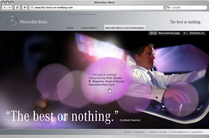Open the Contact footer link
Image resolution: width=209 pixels, height=138 pixels.
[x=152, y=132]
